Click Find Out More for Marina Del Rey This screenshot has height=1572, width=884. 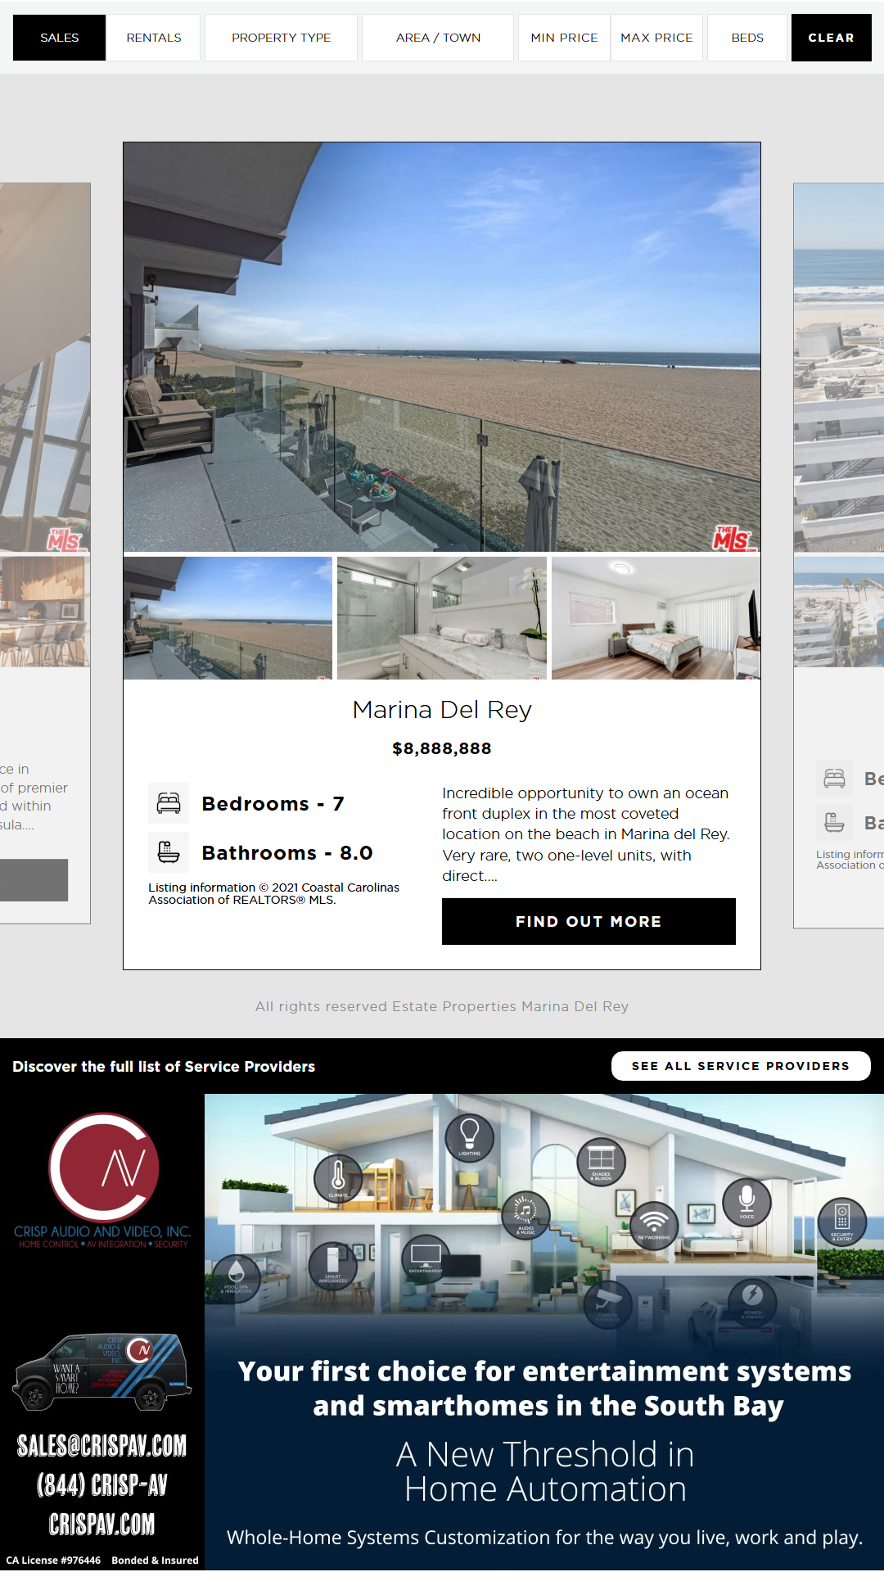click(x=589, y=921)
